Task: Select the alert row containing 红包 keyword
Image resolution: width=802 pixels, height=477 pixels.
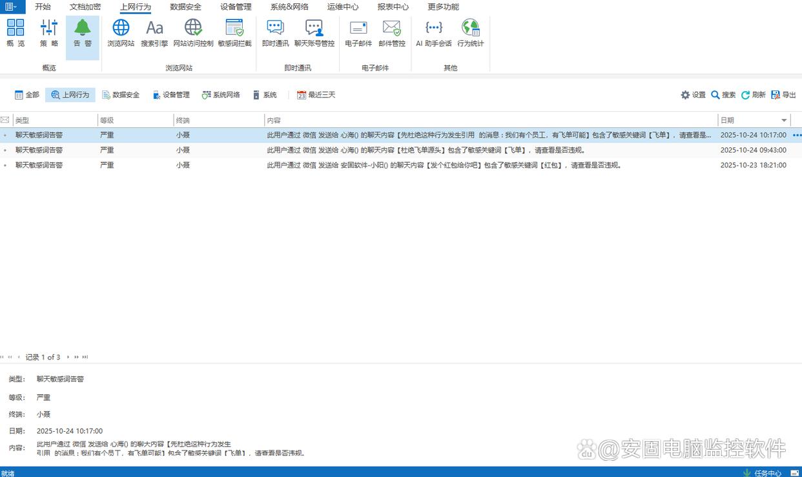Action: (x=387, y=165)
